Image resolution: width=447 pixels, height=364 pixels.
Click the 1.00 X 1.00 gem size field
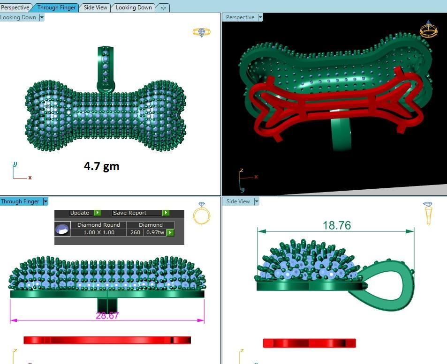pos(98,232)
